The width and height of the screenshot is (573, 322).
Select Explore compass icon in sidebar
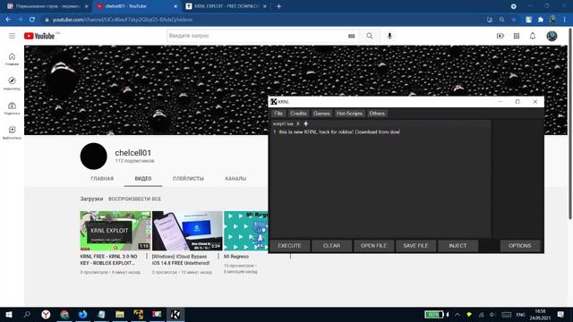[x=12, y=83]
